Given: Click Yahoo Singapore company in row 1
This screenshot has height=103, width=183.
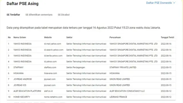Looking at the screenshot, I should [134, 44].
